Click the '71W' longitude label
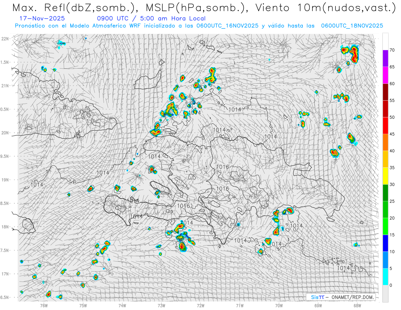Image resolution: width=401 pixels, height=310 pixels. tap(240, 305)
